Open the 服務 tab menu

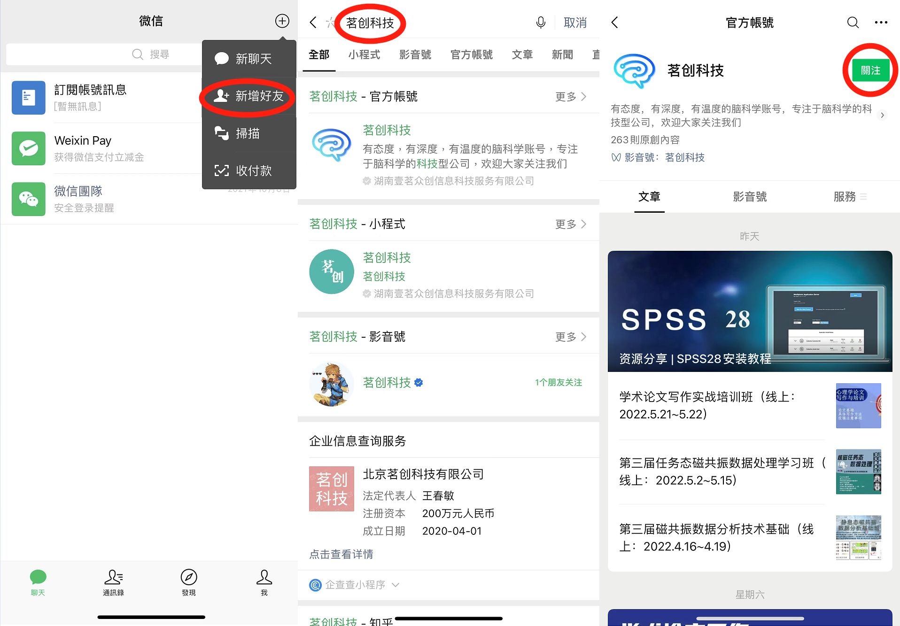(x=849, y=197)
